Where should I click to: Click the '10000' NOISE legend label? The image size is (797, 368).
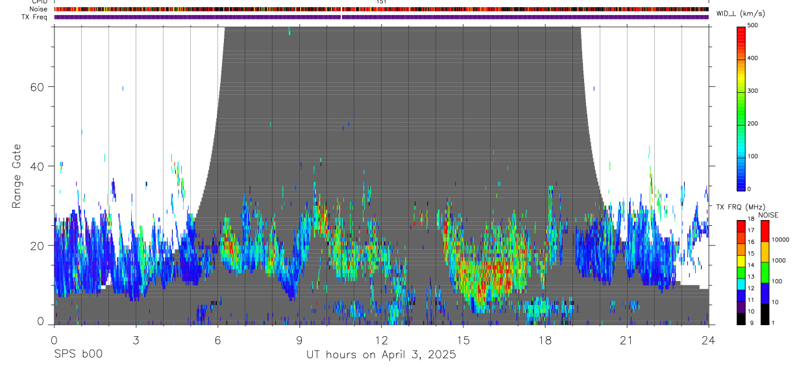tap(781, 239)
